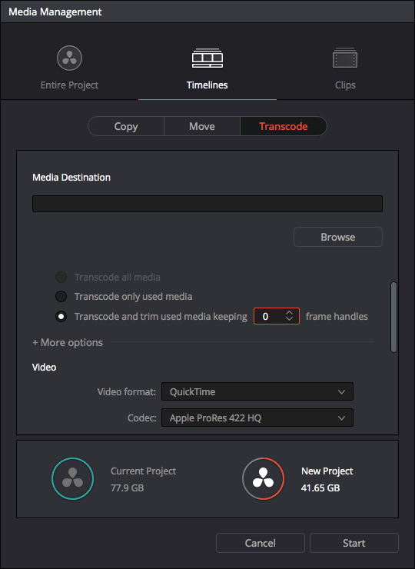The height and width of the screenshot is (569, 415).
Task: Click the Media Destination heading
Action: click(x=71, y=178)
